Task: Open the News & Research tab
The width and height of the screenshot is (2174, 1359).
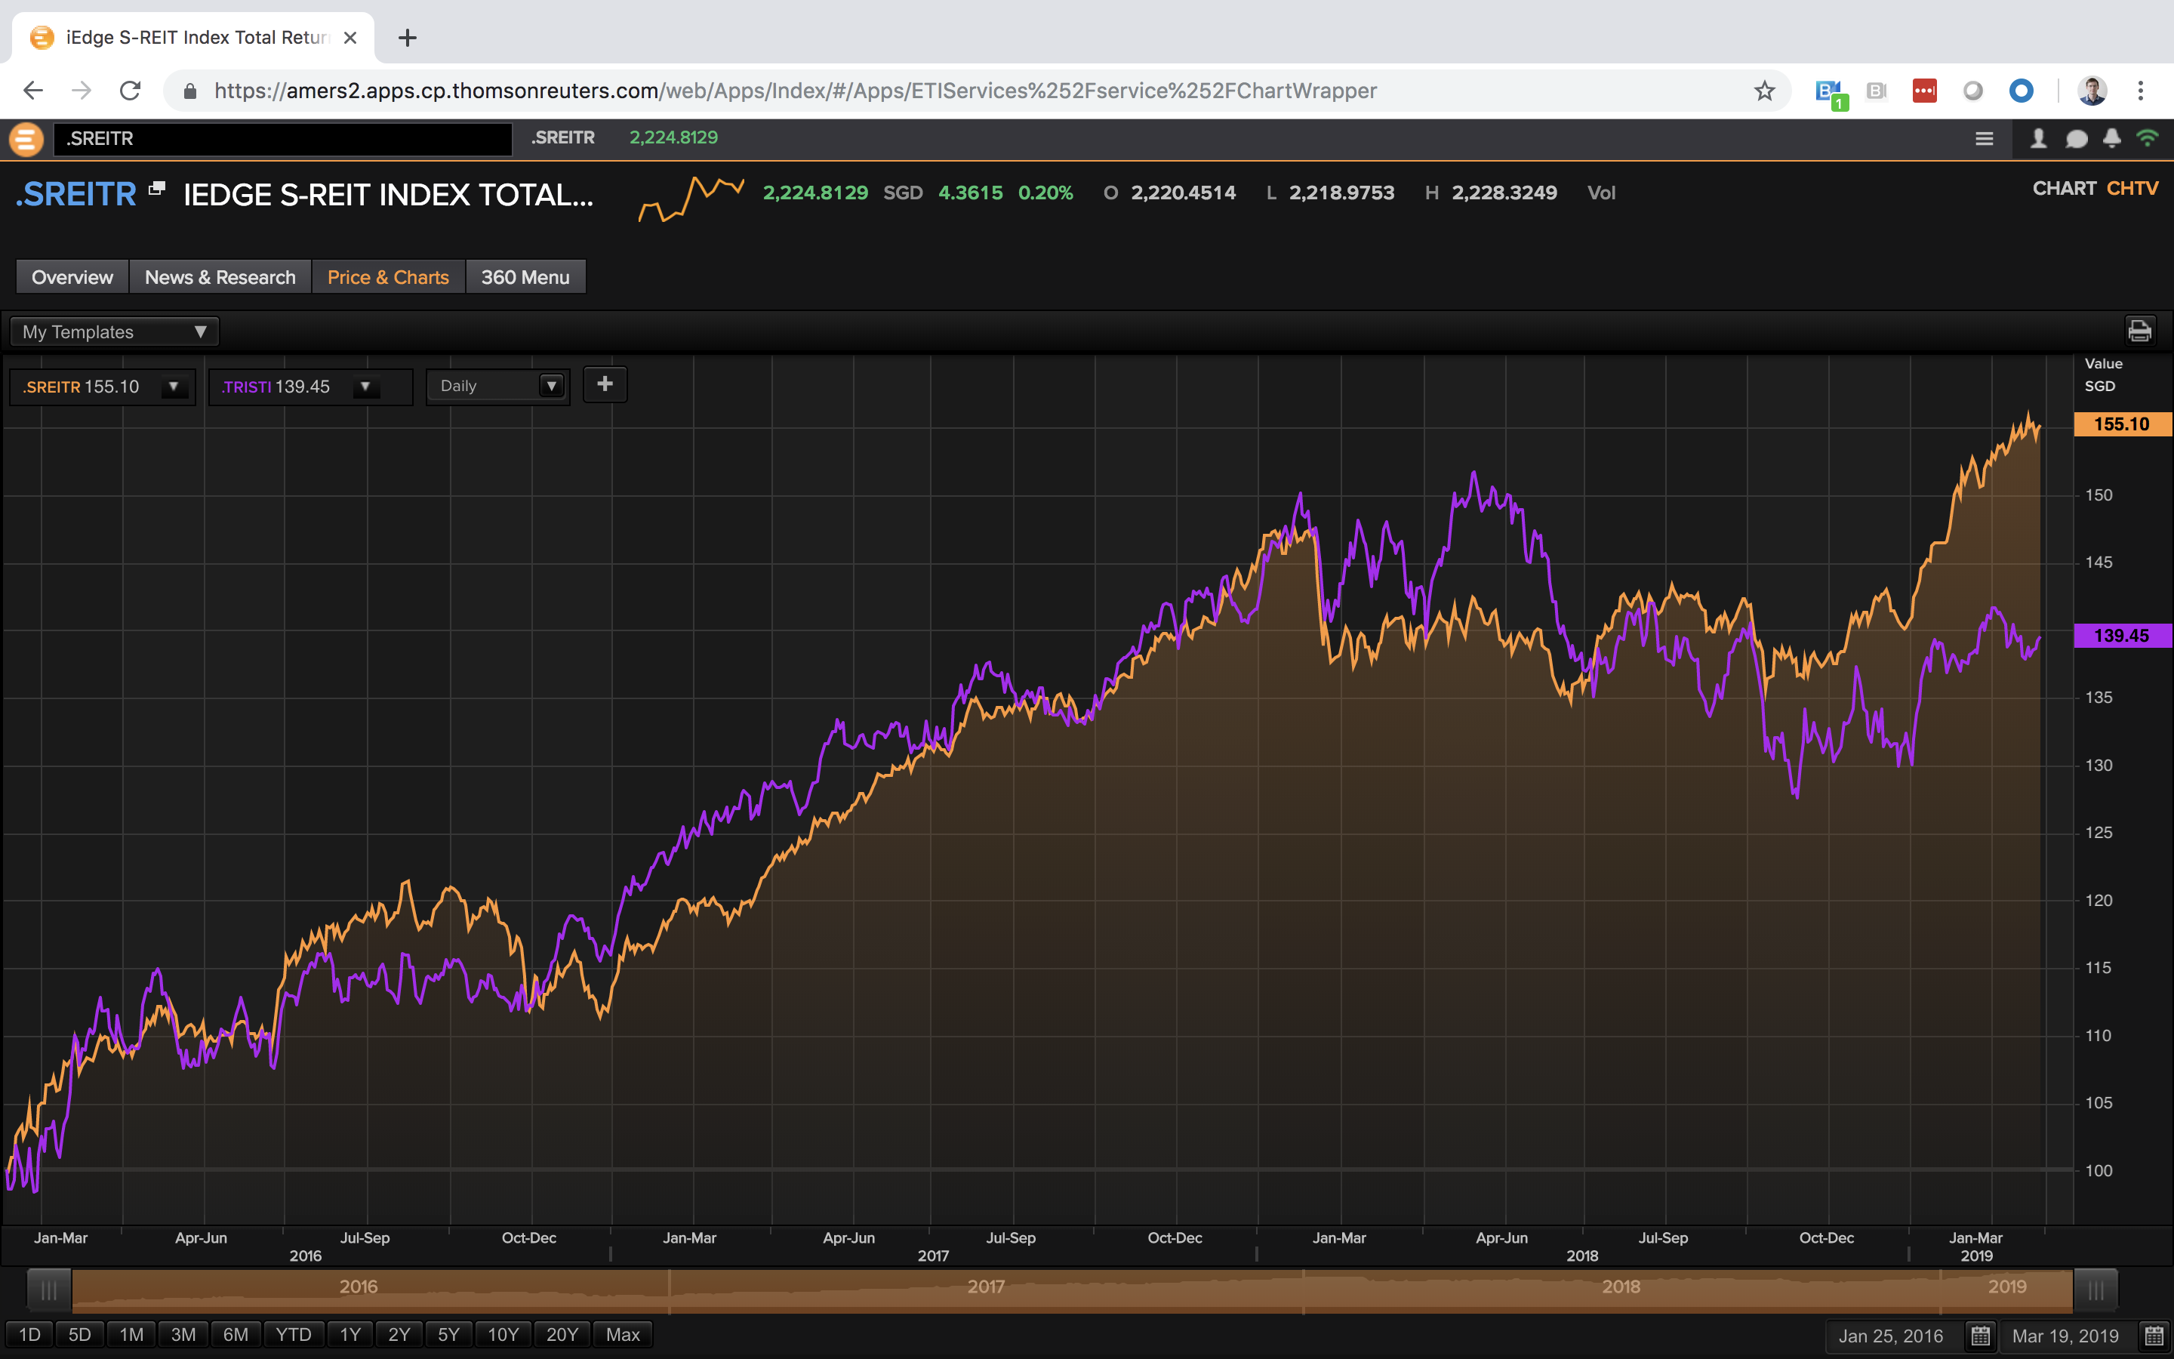Action: tap(220, 277)
